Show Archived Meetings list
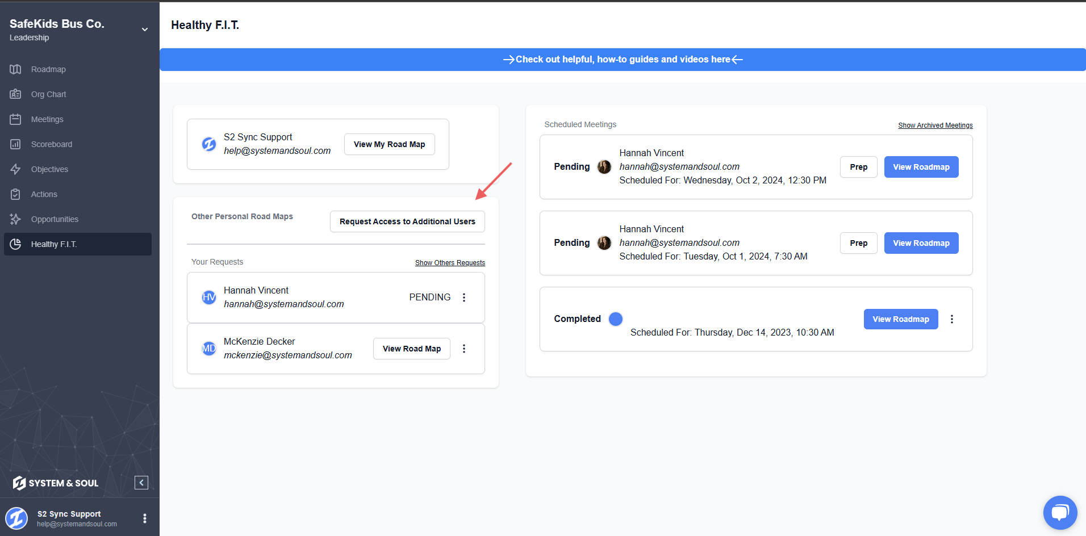 935,125
